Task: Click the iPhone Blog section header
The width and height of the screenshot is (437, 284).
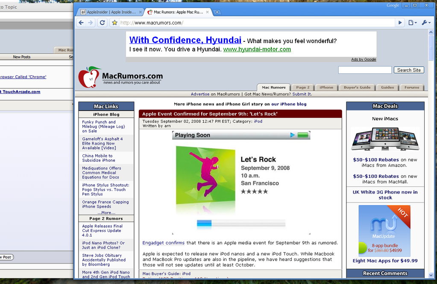Action: [106, 114]
